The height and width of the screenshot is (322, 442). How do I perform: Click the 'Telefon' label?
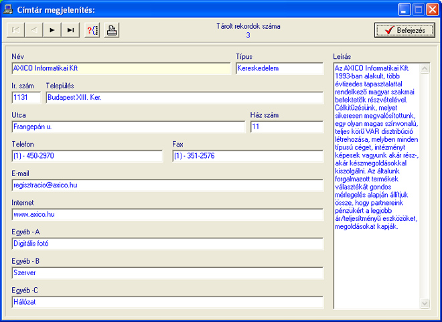(23, 144)
